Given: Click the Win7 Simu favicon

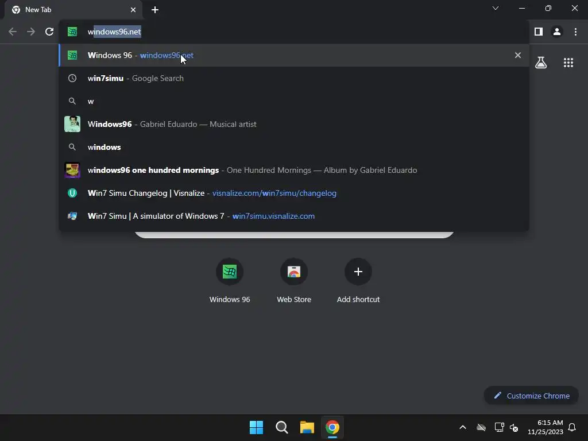Looking at the screenshot, I should (x=72, y=216).
